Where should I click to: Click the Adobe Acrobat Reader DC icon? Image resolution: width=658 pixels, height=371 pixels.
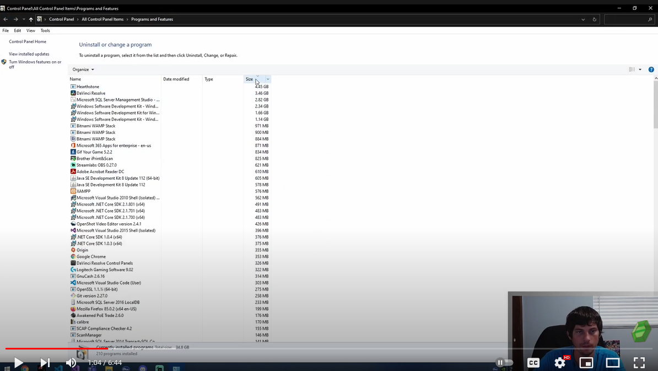(73, 171)
